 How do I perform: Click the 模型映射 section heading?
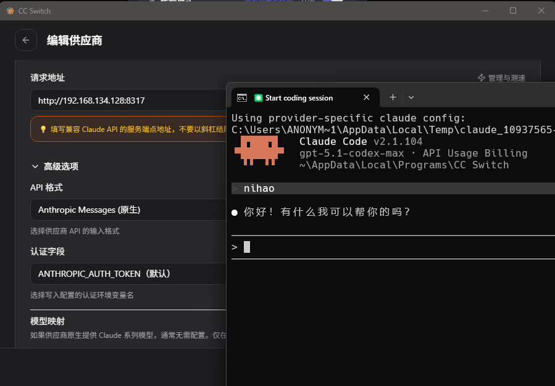(x=48, y=321)
